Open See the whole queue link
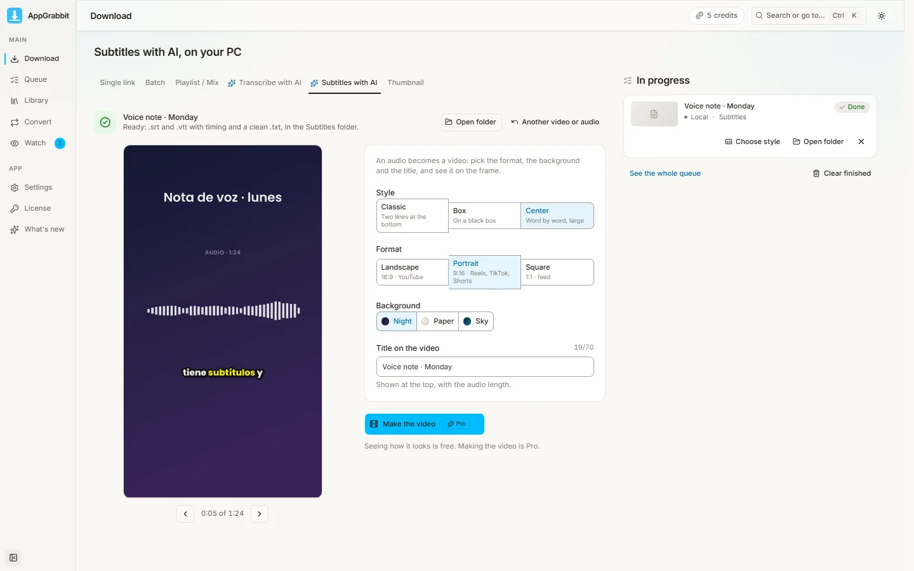The image size is (914, 571). (665, 173)
